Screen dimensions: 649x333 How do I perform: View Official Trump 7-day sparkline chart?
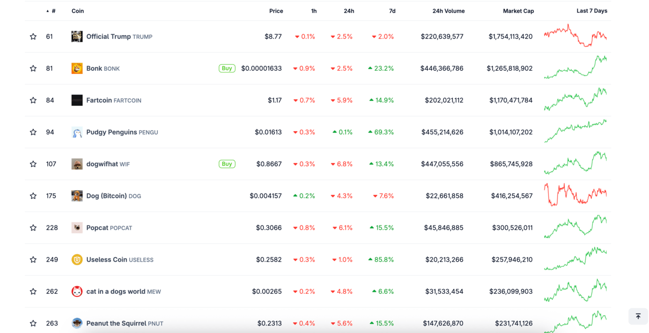[575, 36]
